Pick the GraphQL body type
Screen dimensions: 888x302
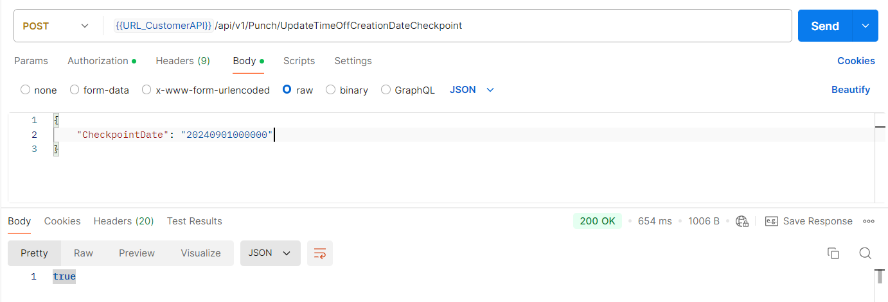pos(386,90)
